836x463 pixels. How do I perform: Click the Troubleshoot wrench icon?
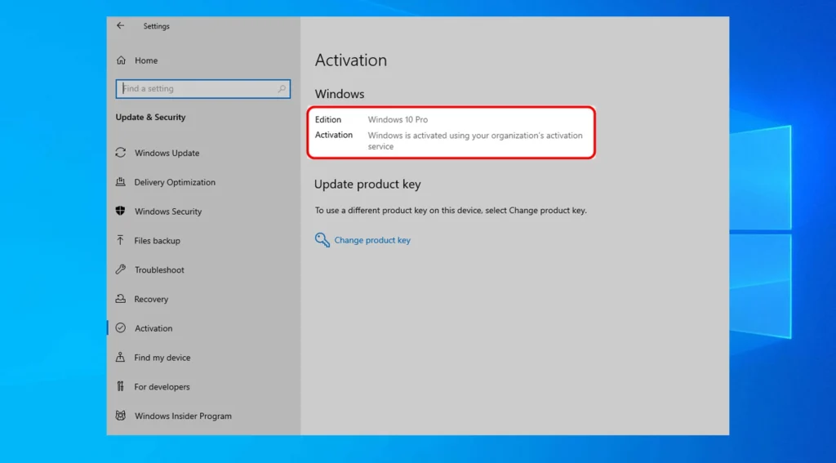(121, 269)
